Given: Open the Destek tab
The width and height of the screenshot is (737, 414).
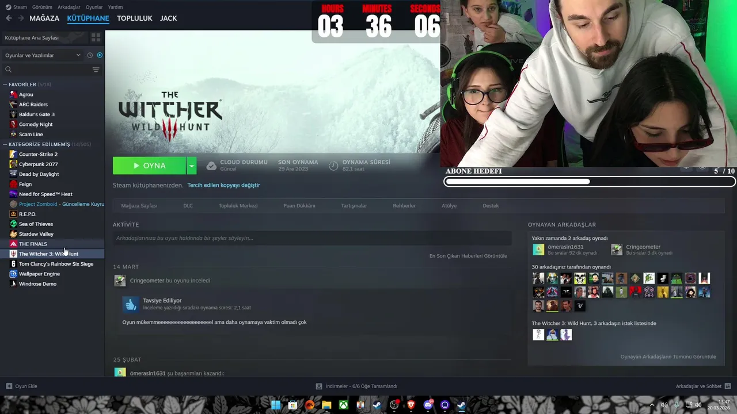Looking at the screenshot, I should (x=491, y=206).
